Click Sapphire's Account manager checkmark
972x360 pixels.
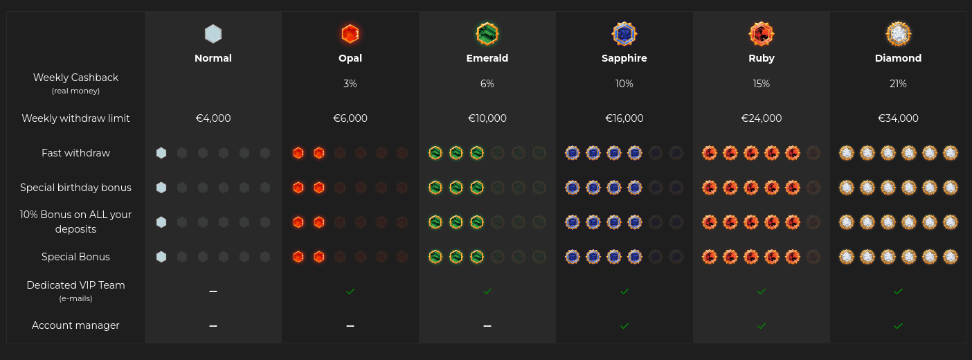[624, 326]
